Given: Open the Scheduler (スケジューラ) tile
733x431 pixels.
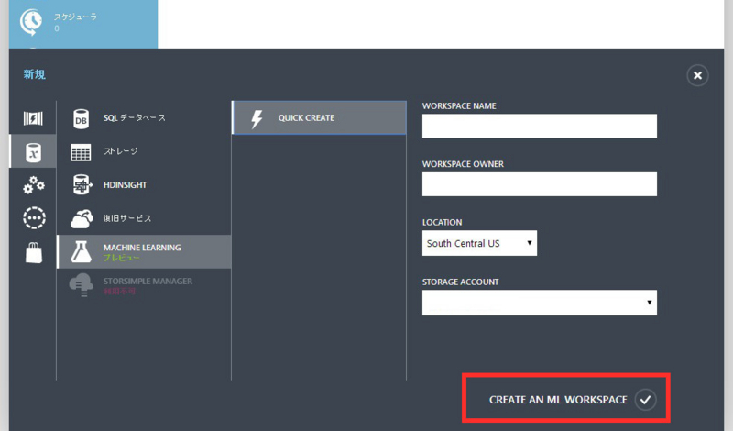Looking at the screenshot, I should point(83,24).
